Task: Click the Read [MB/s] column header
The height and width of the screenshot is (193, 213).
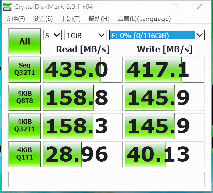Action: (x=83, y=49)
